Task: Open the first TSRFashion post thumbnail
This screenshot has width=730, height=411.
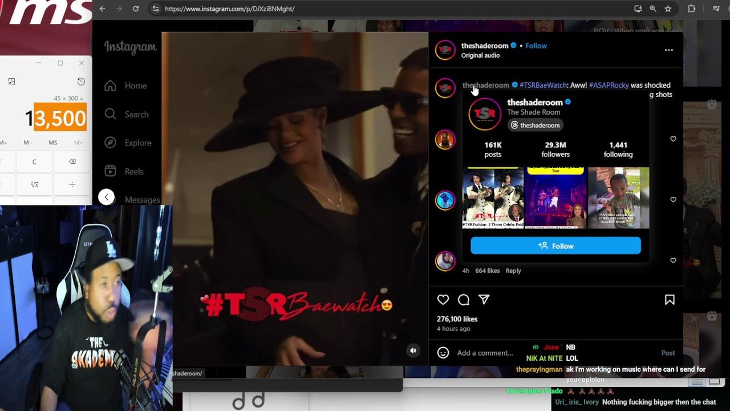Action: tap(493, 198)
